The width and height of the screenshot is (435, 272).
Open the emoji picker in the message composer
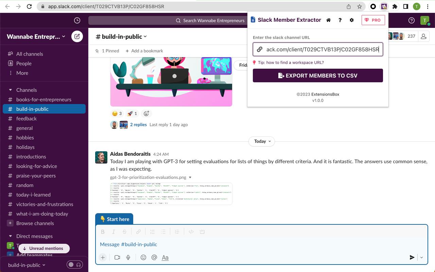pyautogui.click(x=143, y=257)
